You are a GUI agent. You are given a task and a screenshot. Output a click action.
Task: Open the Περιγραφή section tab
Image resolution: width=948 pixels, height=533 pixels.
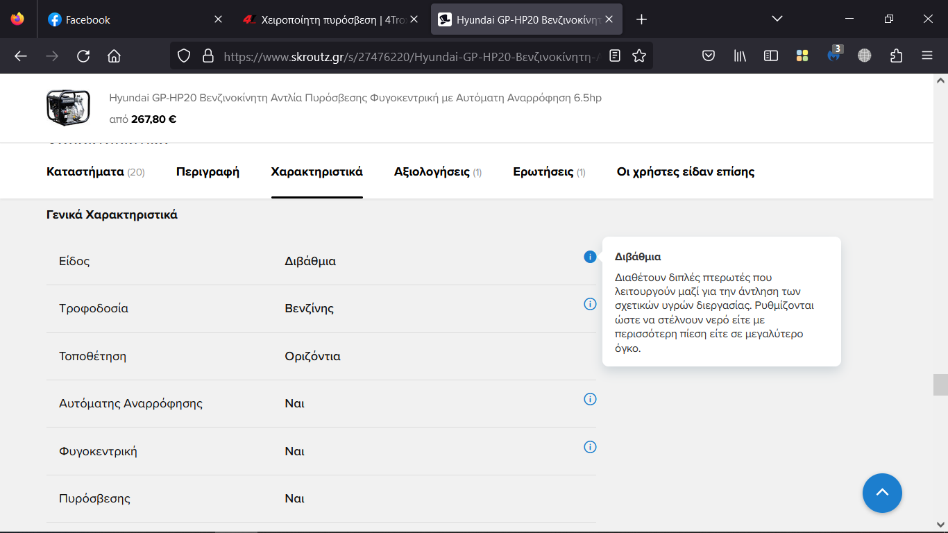pyautogui.click(x=208, y=171)
